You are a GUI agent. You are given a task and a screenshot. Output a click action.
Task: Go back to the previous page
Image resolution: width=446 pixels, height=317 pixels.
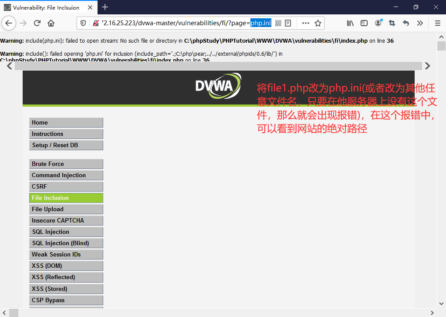click(9, 23)
